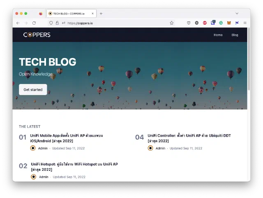Go forward to the next page

tap(26, 23)
